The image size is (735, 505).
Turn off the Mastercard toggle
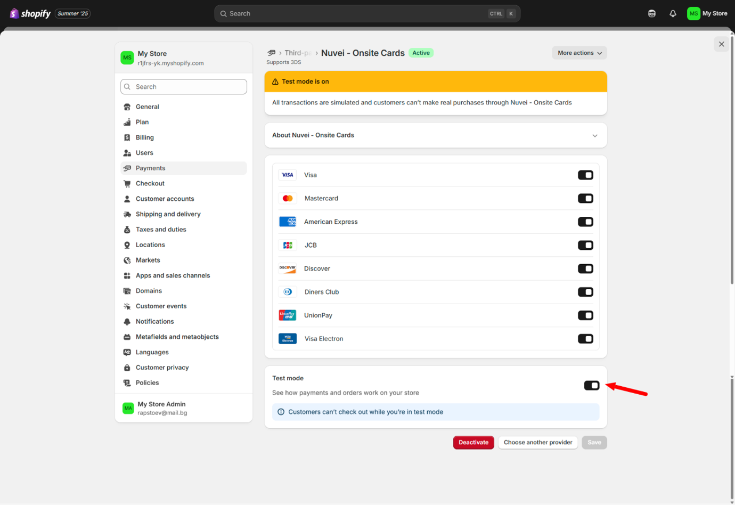(x=585, y=198)
